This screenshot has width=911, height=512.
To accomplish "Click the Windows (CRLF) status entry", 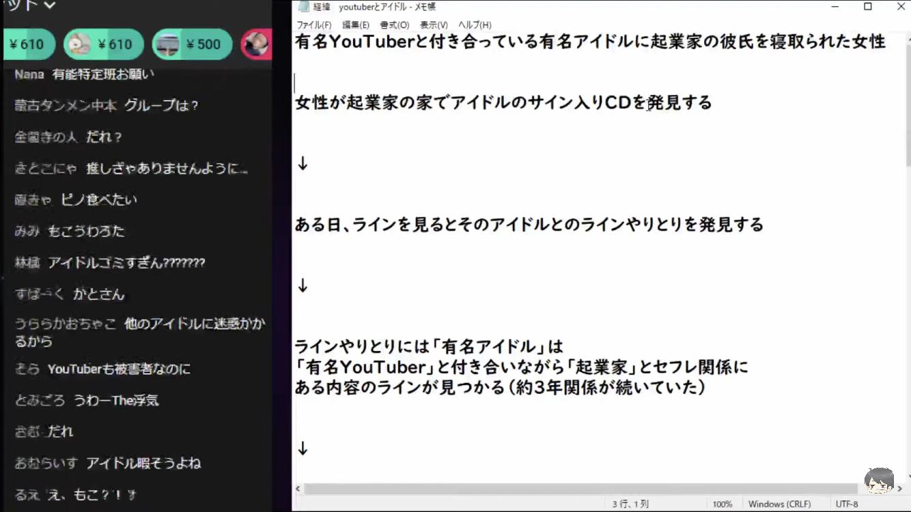I will tap(779, 504).
